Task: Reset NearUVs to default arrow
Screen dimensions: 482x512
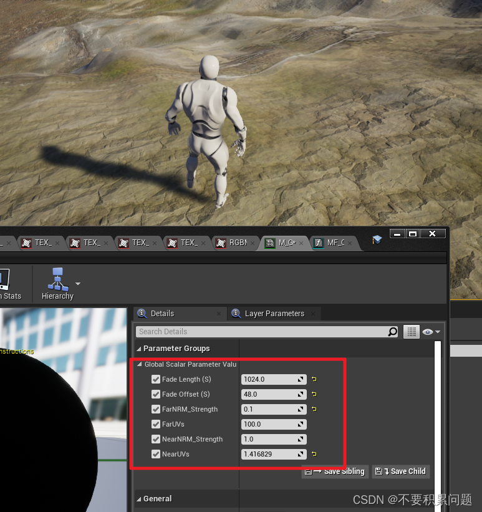Action: [x=314, y=454]
